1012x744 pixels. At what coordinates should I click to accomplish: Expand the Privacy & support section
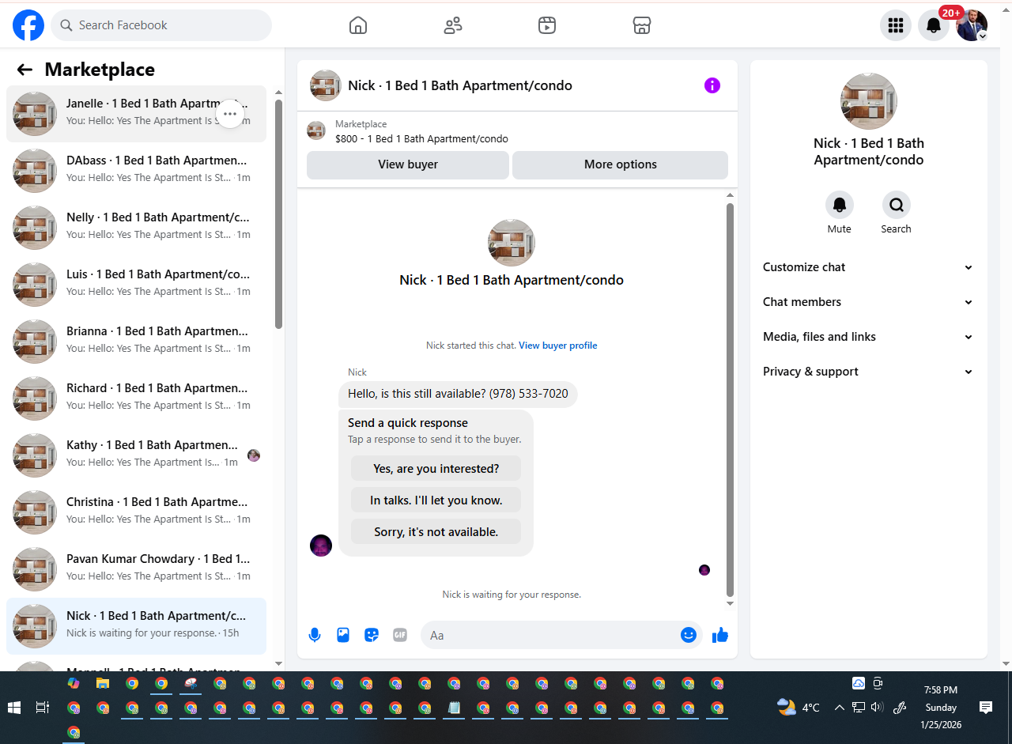coord(868,372)
